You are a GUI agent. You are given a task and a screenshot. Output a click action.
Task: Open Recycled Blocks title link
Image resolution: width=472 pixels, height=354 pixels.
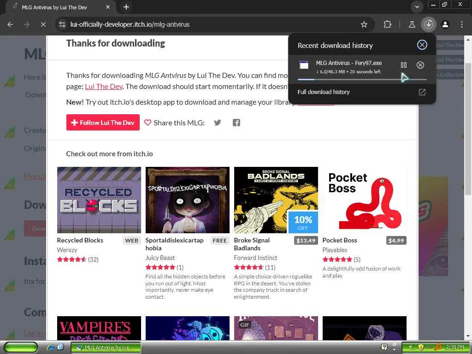pyautogui.click(x=80, y=240)
